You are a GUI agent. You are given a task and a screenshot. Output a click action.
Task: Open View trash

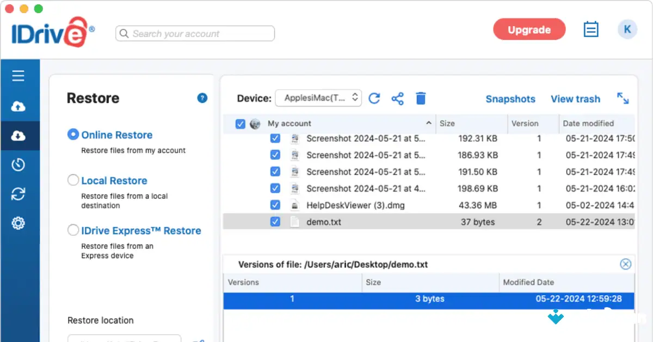(x=575, y=99)
